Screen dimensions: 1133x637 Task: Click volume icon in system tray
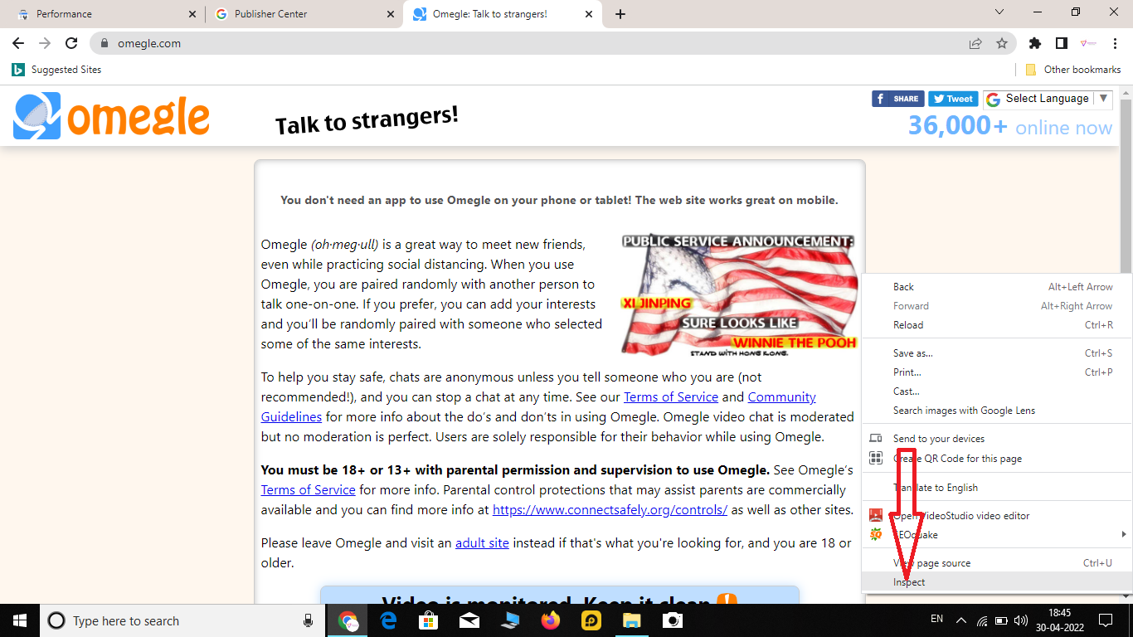pos(1021,620)
